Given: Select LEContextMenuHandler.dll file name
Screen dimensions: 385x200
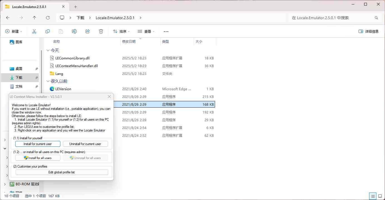Looking at the screenshot, I should (x=76, y=66).
